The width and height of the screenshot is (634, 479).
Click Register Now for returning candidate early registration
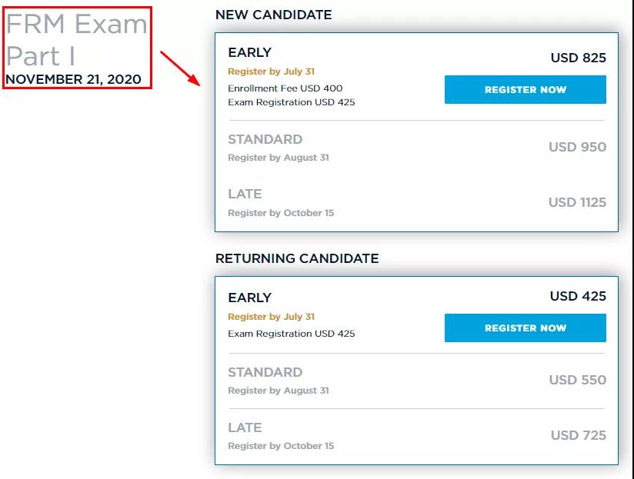click(525, 328)
